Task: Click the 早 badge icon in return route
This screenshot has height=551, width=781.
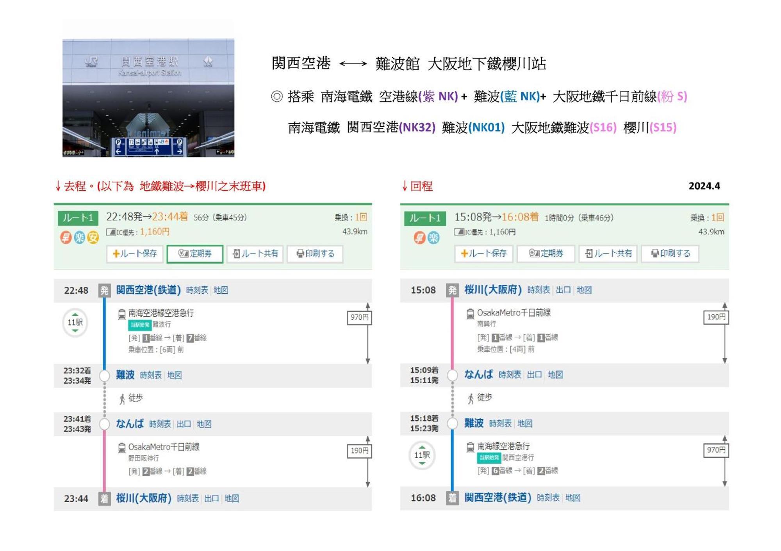Action: (420, 237)
